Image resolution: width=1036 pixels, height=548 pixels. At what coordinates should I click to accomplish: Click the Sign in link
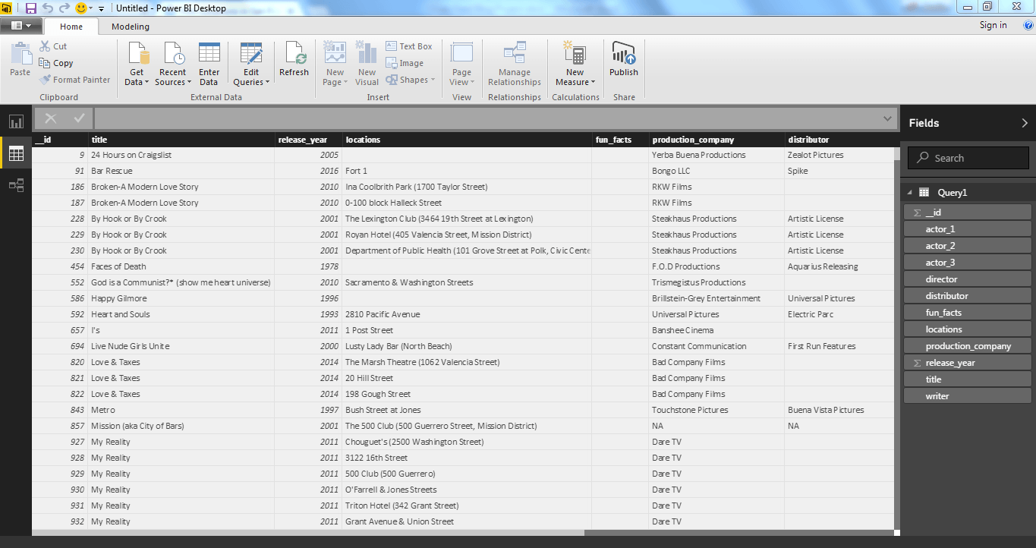coord(993,25)
